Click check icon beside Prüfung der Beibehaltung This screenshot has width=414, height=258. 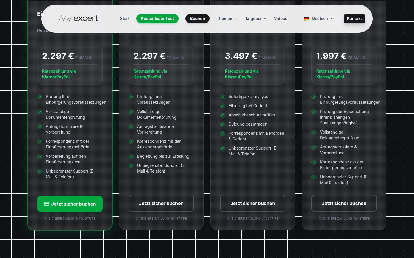click(314, 112)
